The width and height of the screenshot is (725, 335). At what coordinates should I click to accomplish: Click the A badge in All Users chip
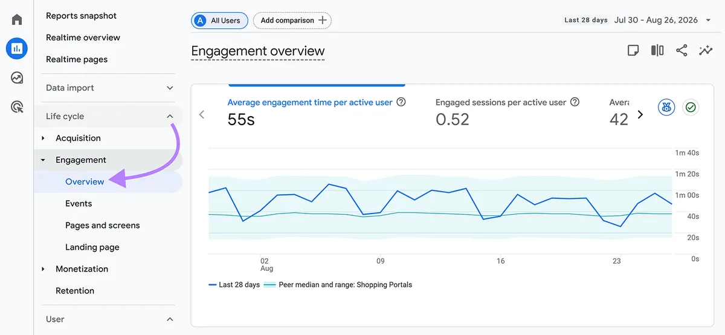200,21
